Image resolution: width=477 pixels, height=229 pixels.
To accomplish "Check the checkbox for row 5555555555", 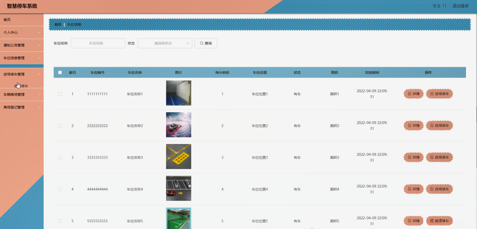I will [60, 221].
